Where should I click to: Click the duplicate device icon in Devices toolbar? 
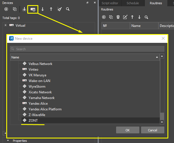point(15,9)
